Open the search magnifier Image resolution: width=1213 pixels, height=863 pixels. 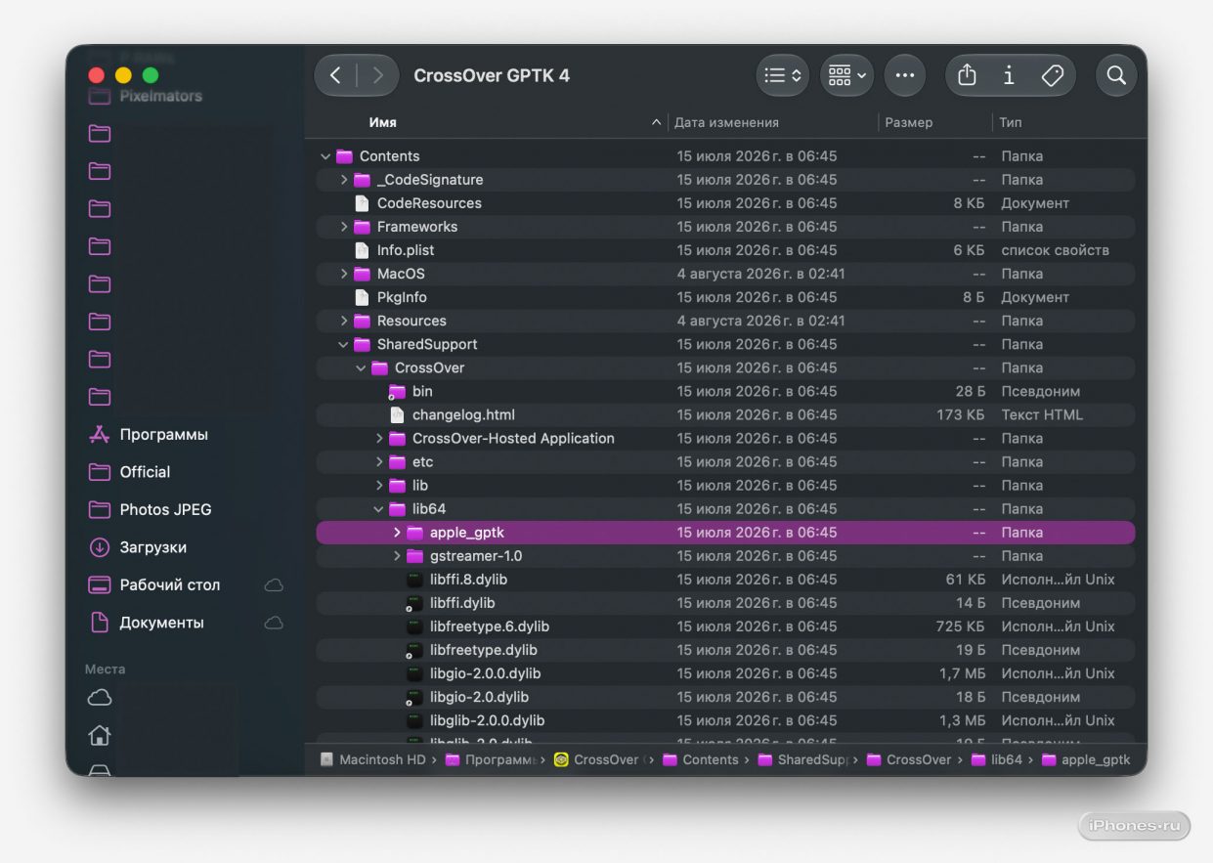click(x=1116, y=75)
